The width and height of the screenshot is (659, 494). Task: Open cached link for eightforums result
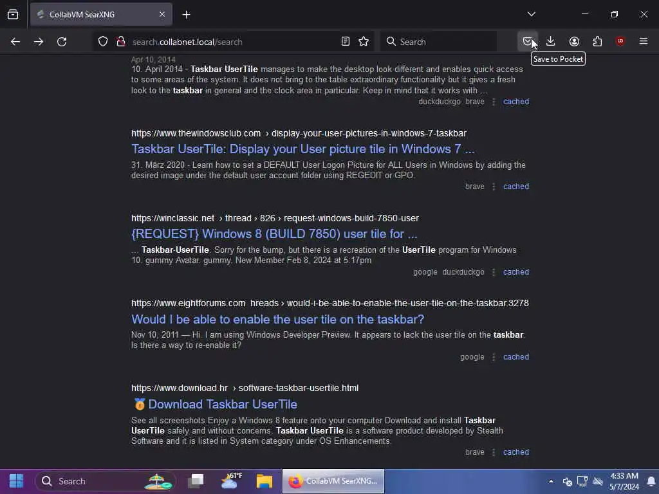tap(516, 357)
